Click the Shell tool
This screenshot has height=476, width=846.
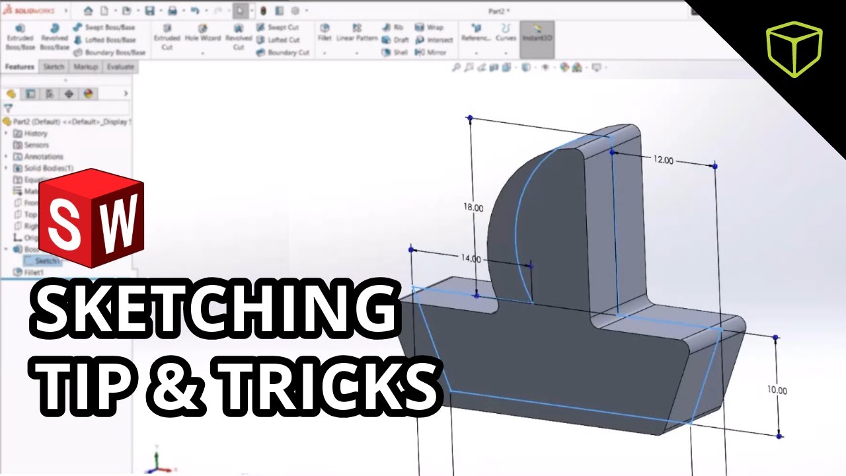(395, 52)
